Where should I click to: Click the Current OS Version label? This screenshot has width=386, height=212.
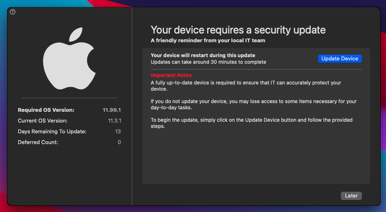[x=43, y=121]
